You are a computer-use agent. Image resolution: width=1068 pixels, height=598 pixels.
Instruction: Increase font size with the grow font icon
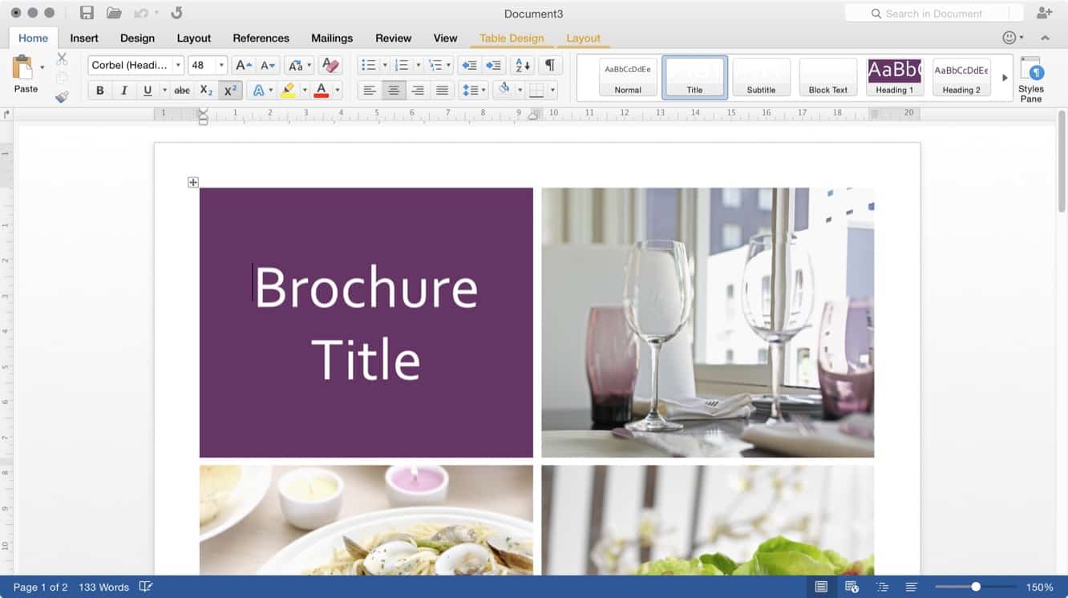[244, 65]
